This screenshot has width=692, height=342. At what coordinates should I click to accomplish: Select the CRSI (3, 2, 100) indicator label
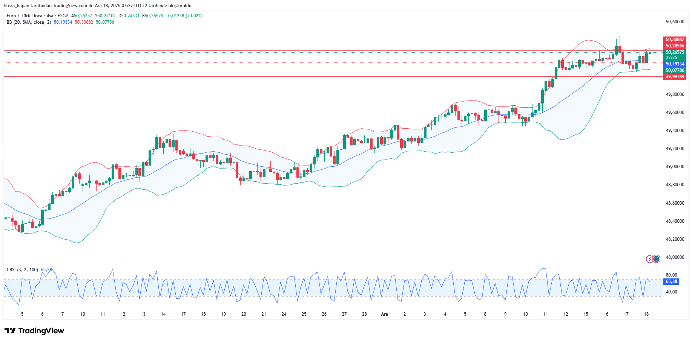point(22,270)
